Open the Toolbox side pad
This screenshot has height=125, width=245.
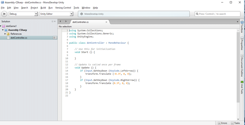[x=242, y=27]
